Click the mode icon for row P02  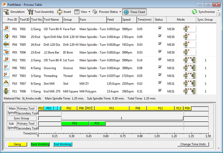pyautogui.click(x=190, y=60)
